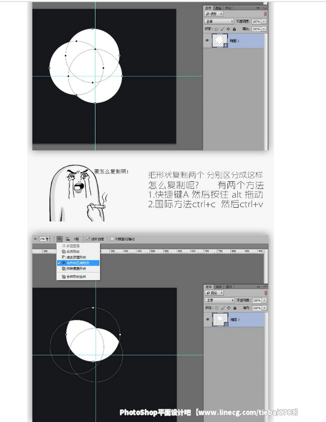Switch to Paths tab in top screenshot
The height and width of the screenshot is (422, 326).
tap(228, 8)
